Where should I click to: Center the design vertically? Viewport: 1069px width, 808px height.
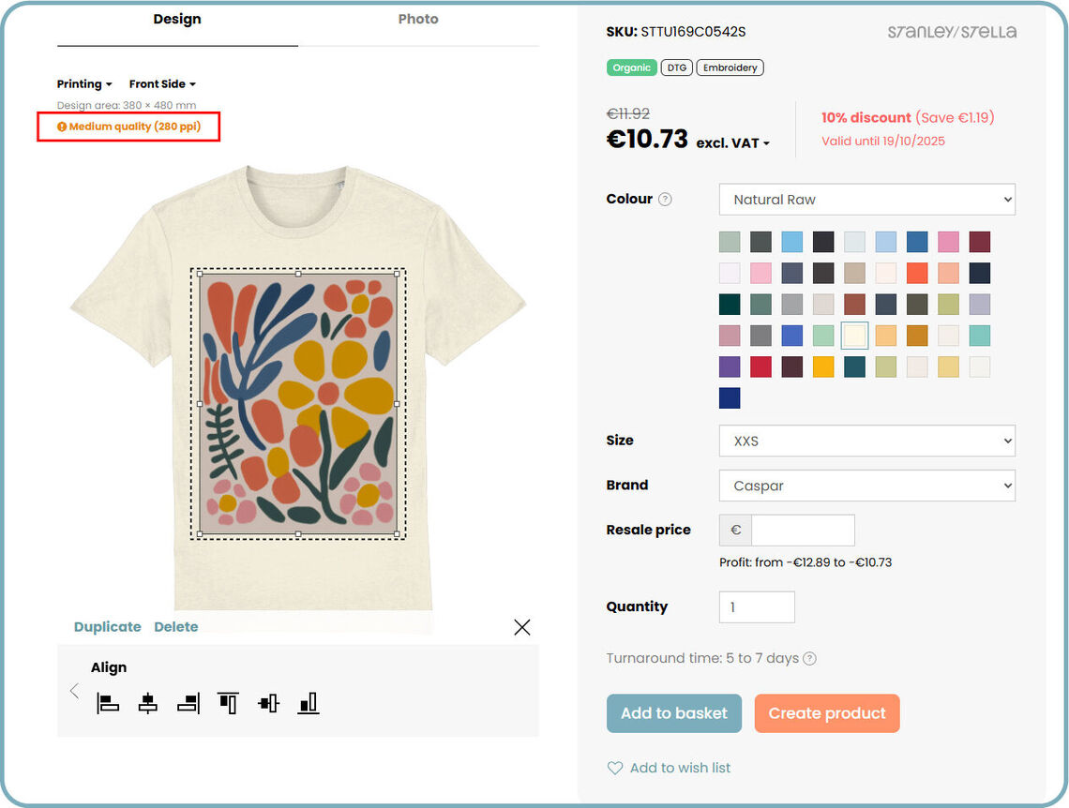[268, 703]
